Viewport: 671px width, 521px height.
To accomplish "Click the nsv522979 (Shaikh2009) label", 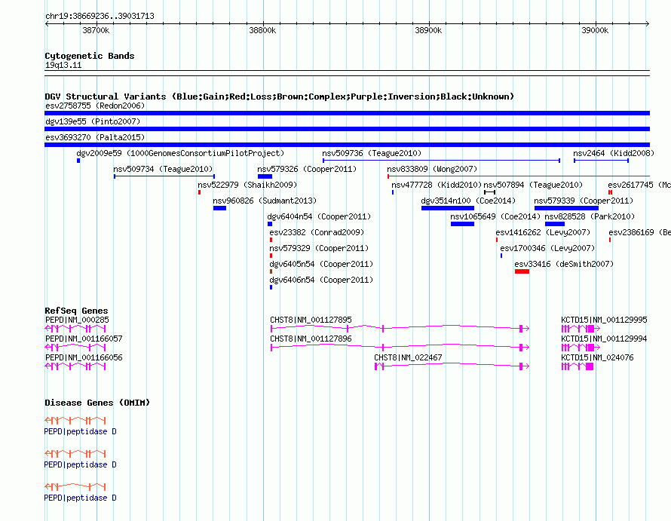I will [x=247, y=185].
